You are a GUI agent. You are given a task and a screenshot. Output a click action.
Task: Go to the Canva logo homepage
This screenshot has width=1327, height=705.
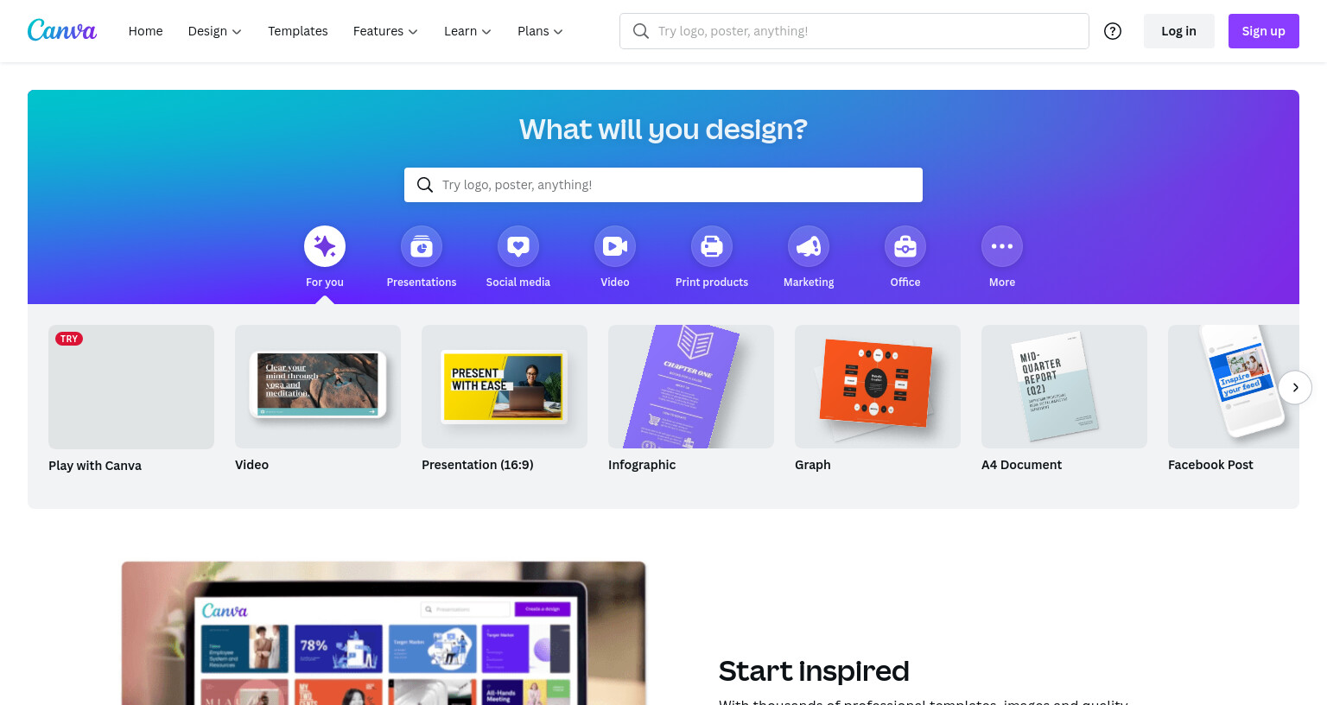pos(62,30)
